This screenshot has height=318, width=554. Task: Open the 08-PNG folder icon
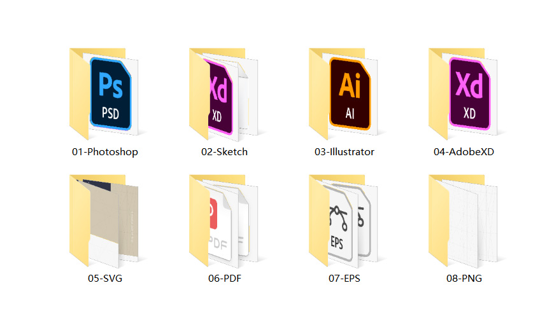[x=464, y=220]
